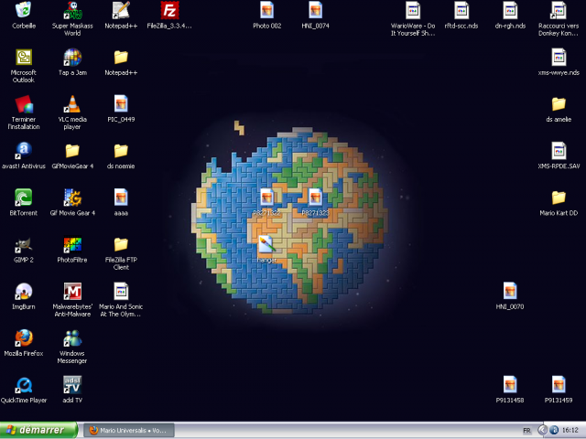
Task: Open the Mario Kart DD folder
Action: click(559, 198)
